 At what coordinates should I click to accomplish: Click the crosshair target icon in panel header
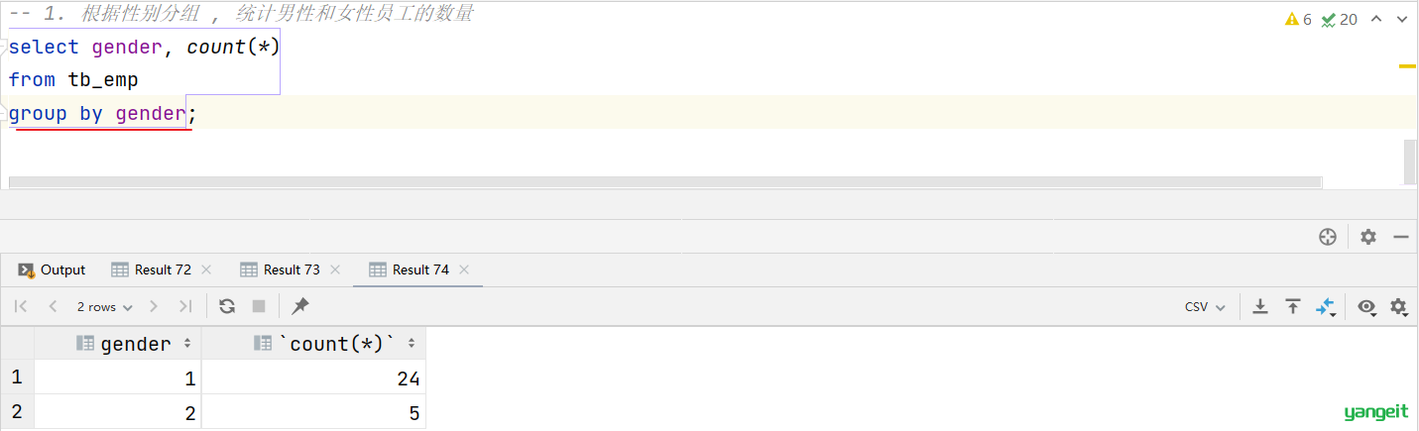pyautogui.click(x=1328, y=237)
